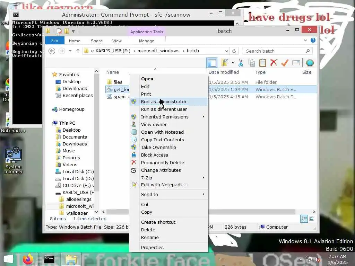Open the View ribbon tab
Image resolution: width=355 pixels, height=266 pixels.
coord(117,41)
